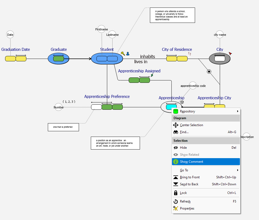259x220 pixels.
Task: Click the cube icon next to Apprenticeship
Action: [x=182, y=102]
